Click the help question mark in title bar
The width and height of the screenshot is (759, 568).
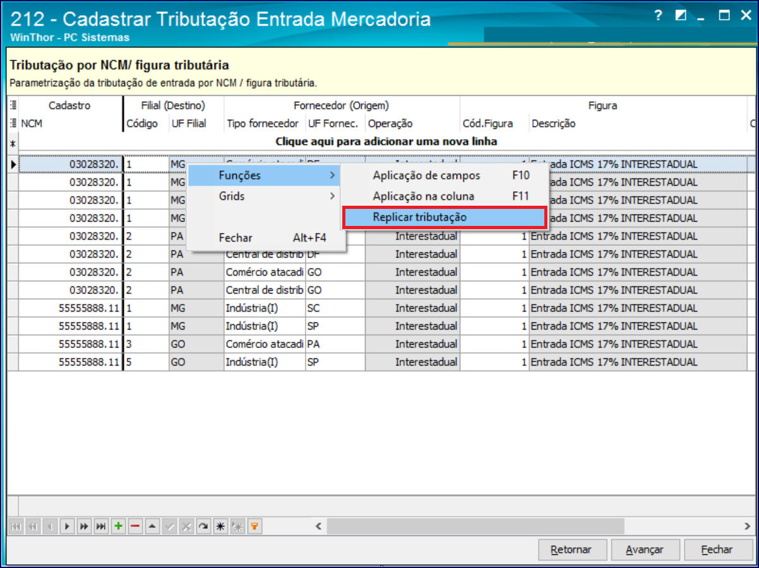point(659,16)
